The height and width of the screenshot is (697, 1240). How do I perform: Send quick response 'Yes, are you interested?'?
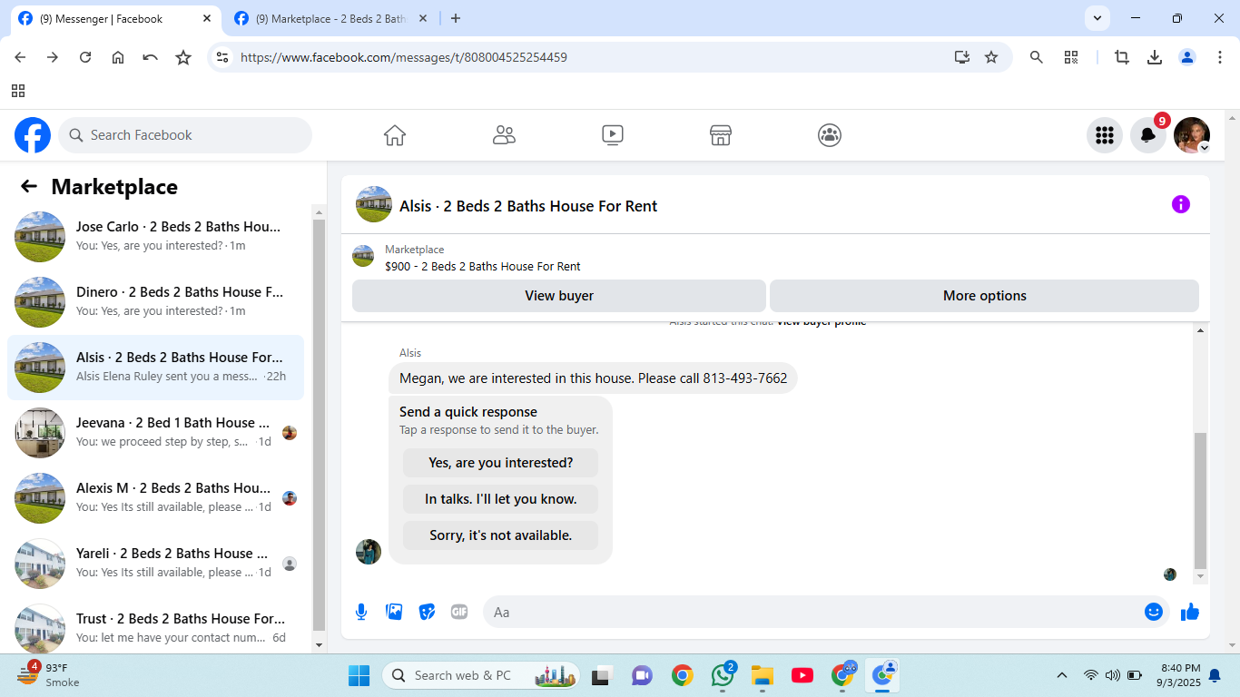coord(501,463)
